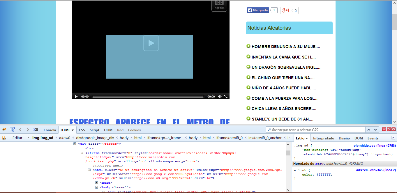
Task: Click the break on mutate icon
Action: (x=4, y=138)
